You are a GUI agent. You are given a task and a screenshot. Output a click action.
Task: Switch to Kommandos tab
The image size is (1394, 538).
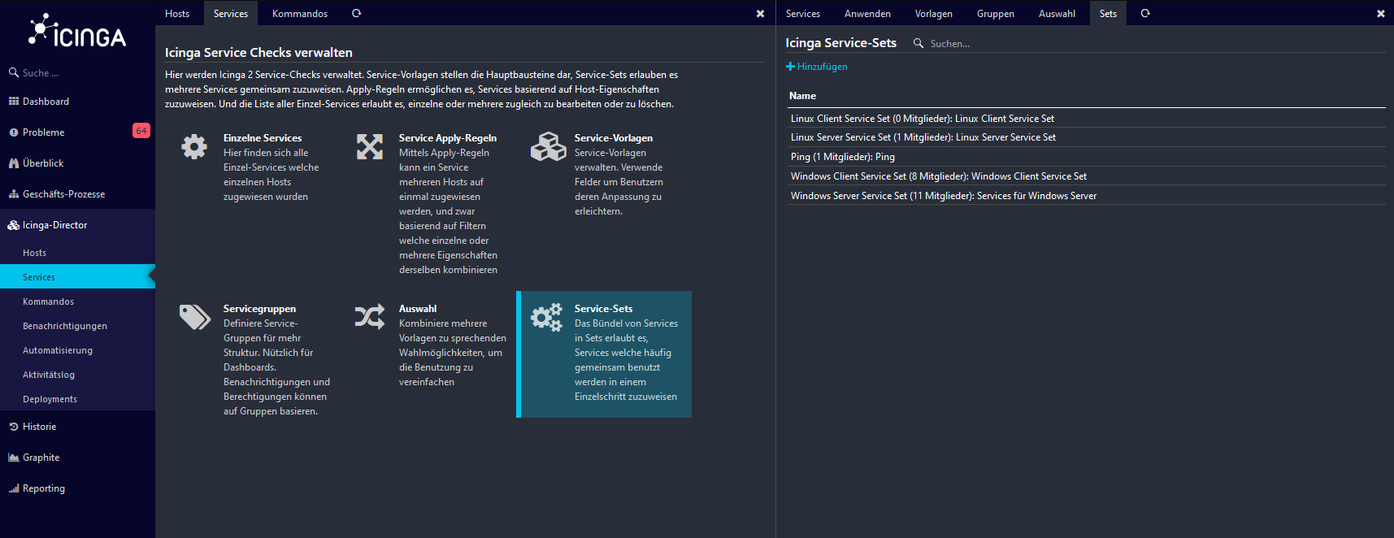coord(300,13)
